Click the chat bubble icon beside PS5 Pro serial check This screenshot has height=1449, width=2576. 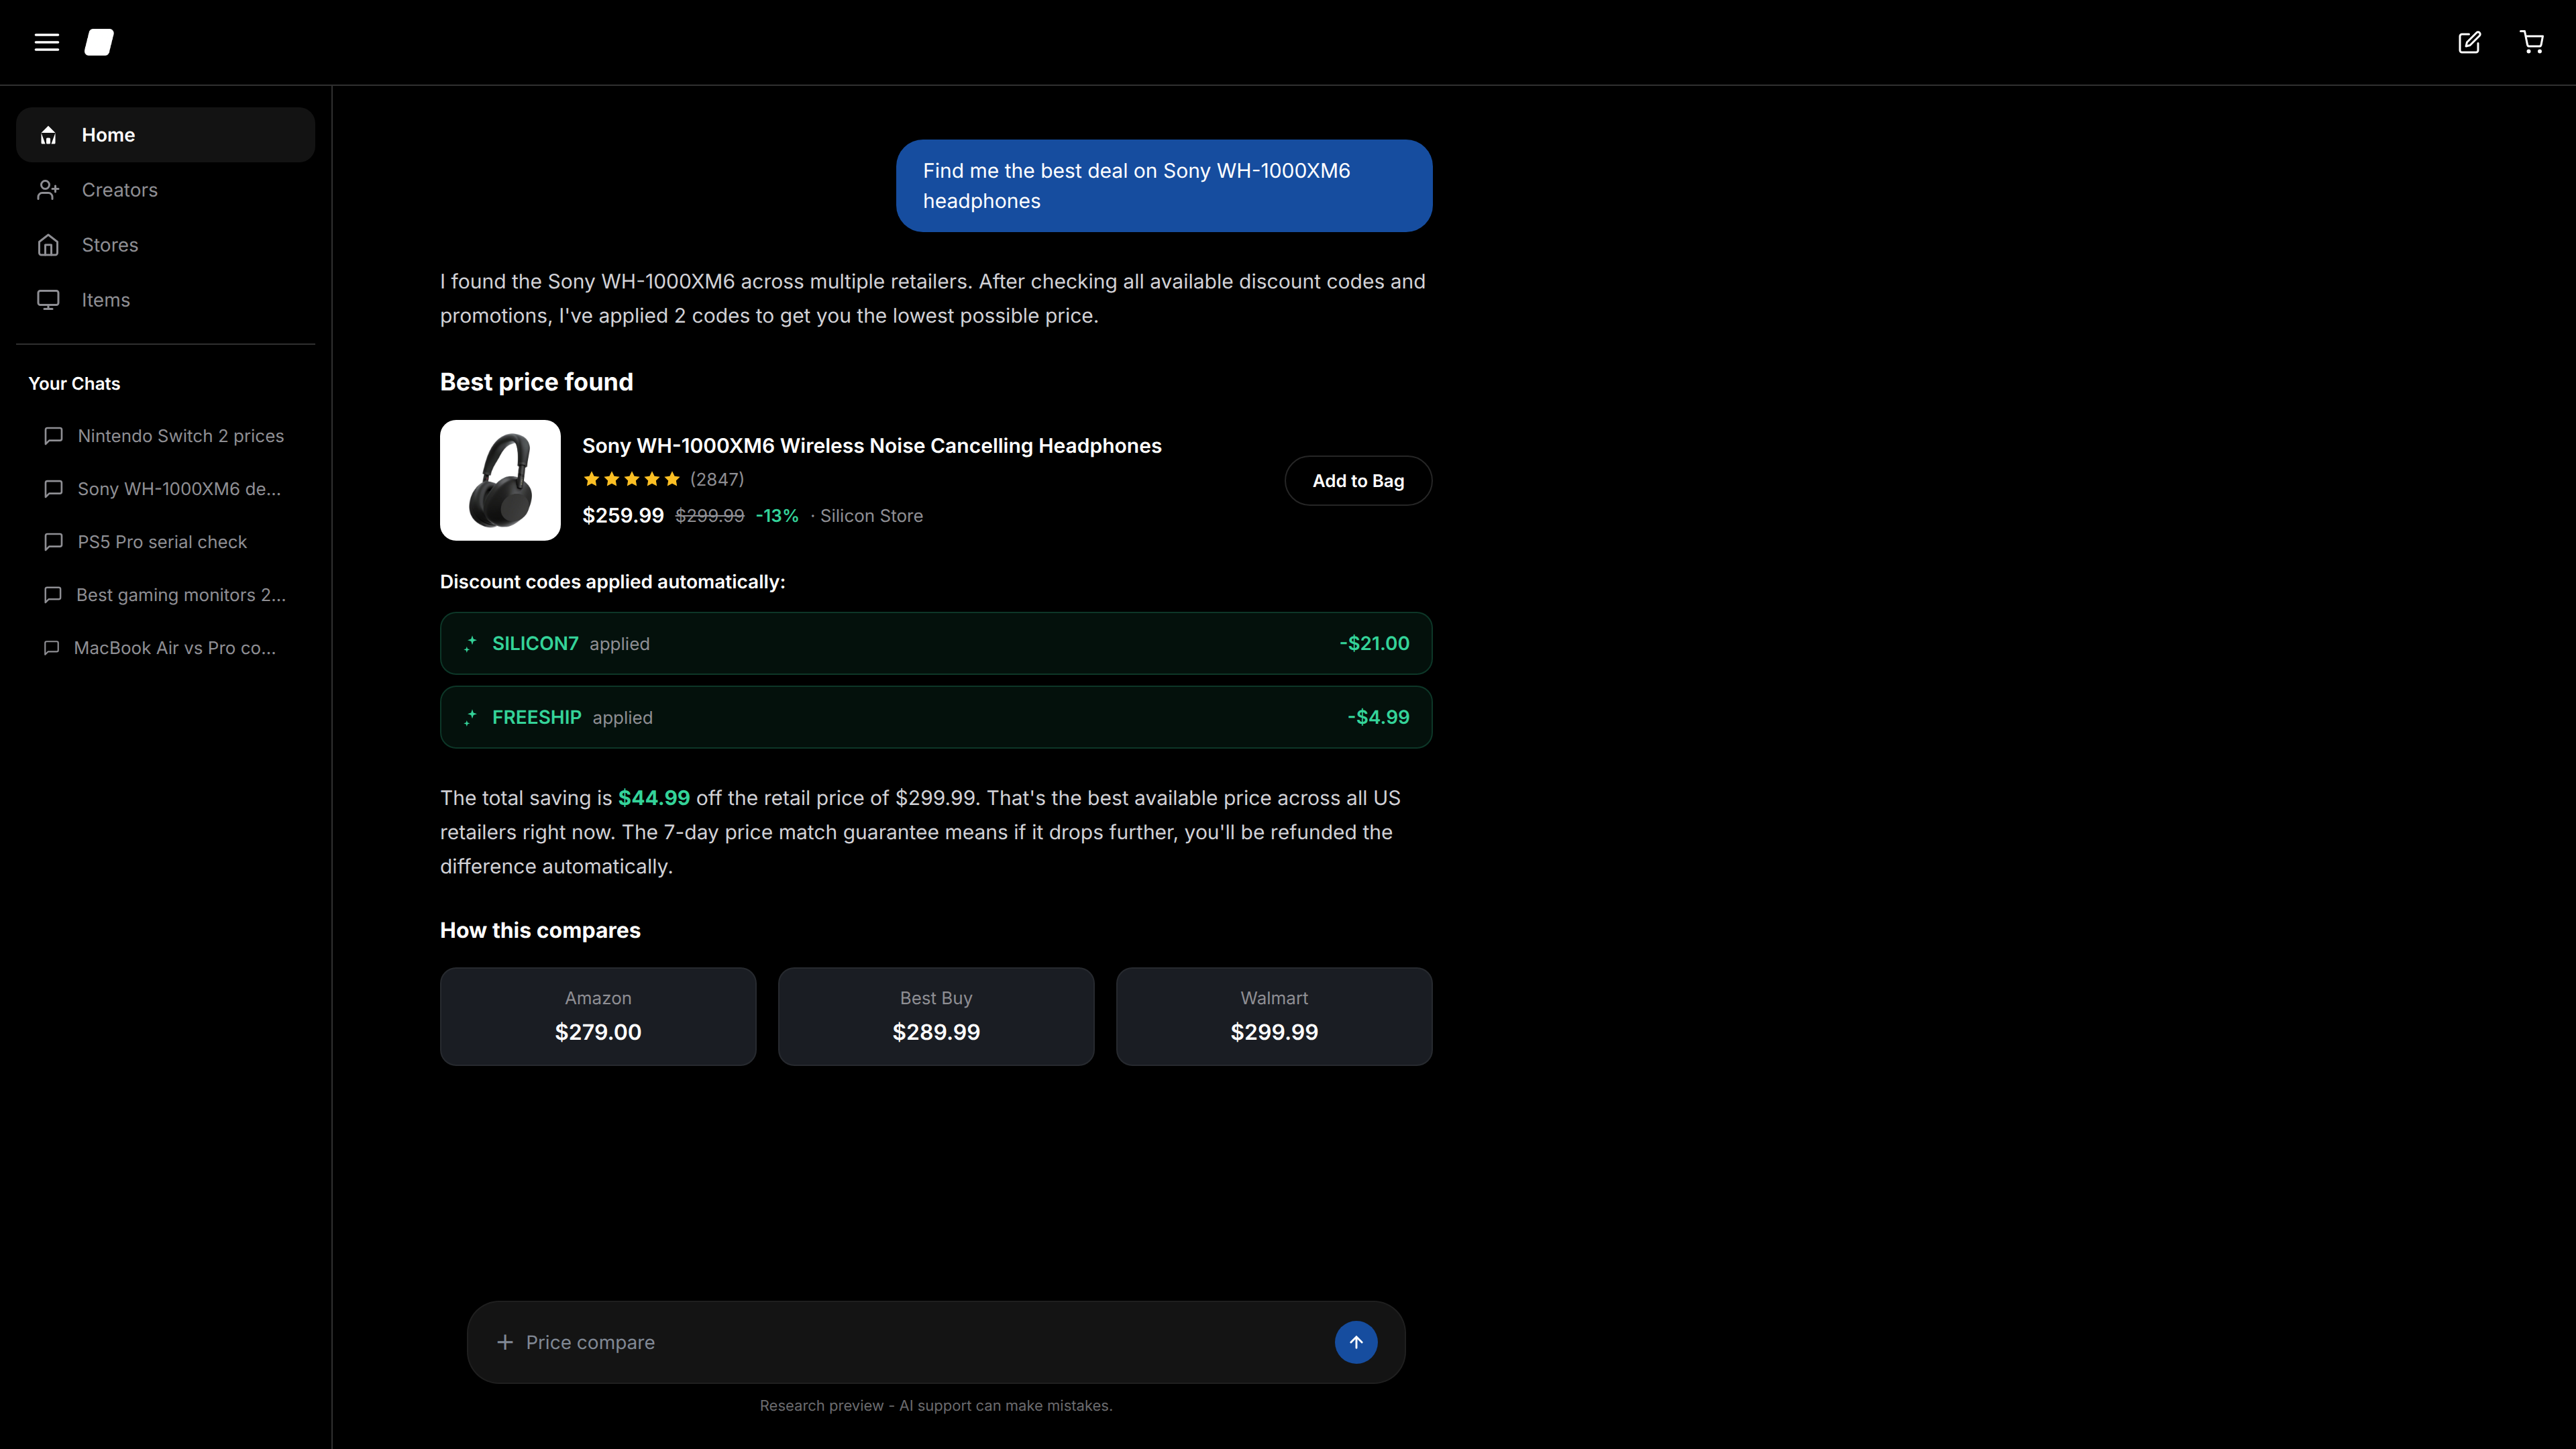coord(53,541)
